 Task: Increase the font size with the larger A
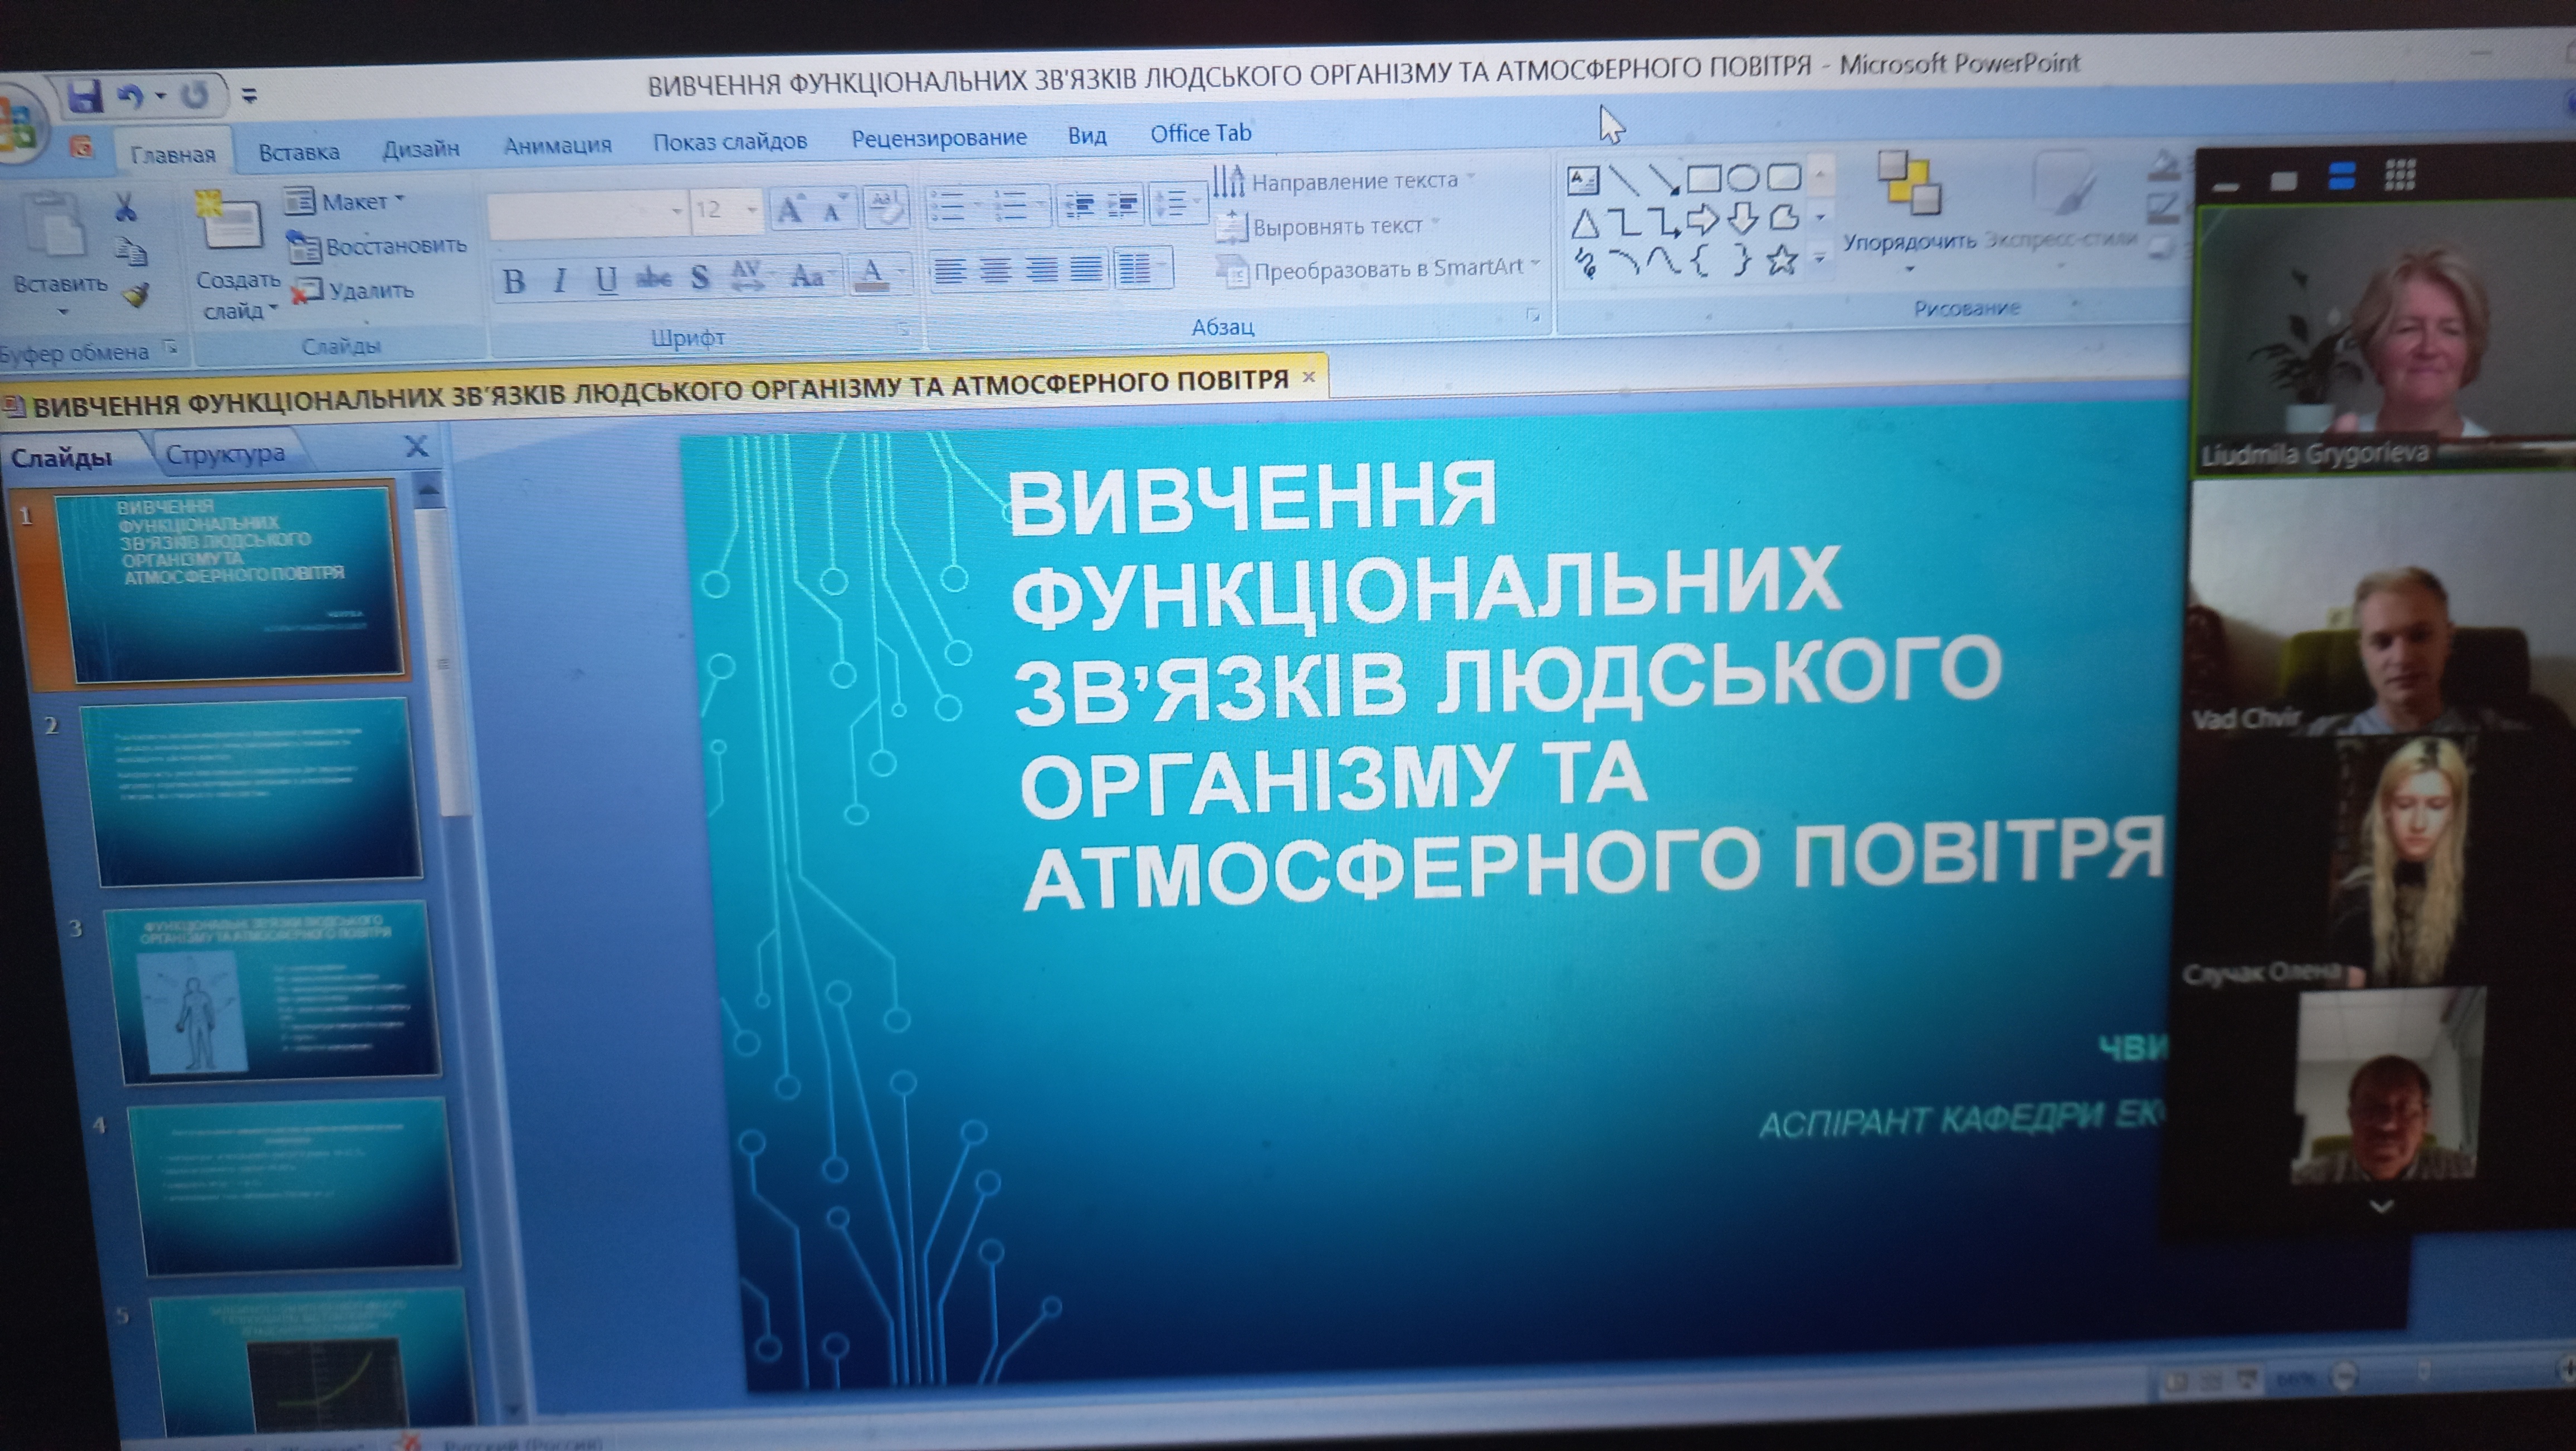click(790, 209)
